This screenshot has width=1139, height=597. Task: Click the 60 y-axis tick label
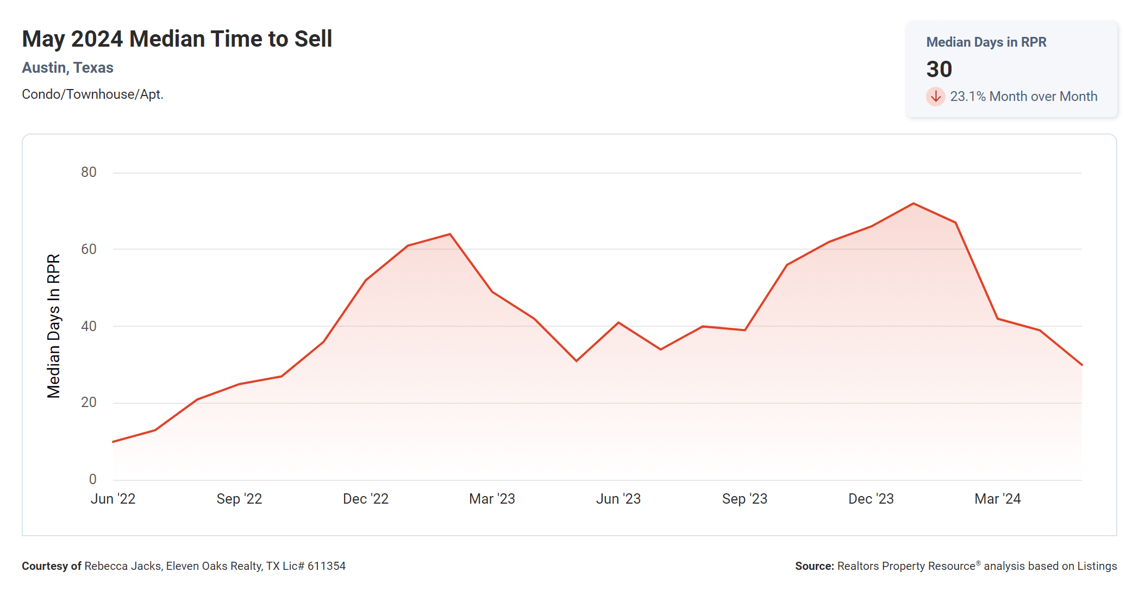click(89, 250)
